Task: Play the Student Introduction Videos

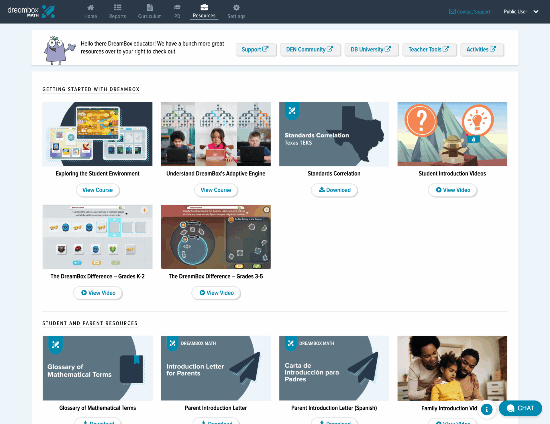Action: 452,190
